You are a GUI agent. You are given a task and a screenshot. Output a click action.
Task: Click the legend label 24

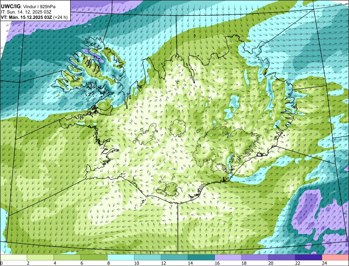point(324,263)
